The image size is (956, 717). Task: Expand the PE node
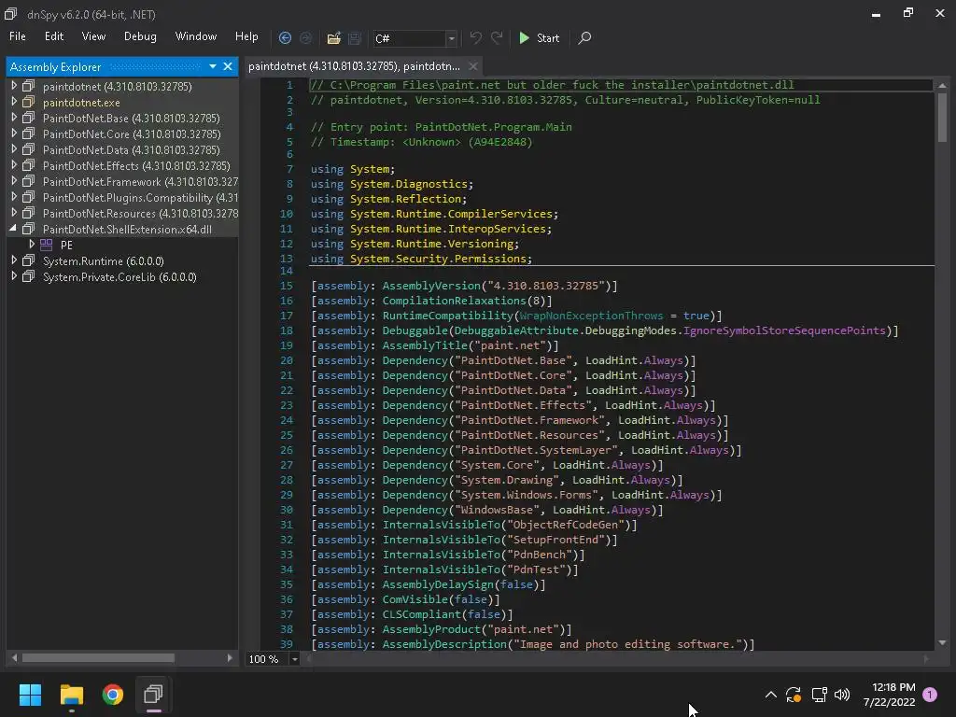32,245
